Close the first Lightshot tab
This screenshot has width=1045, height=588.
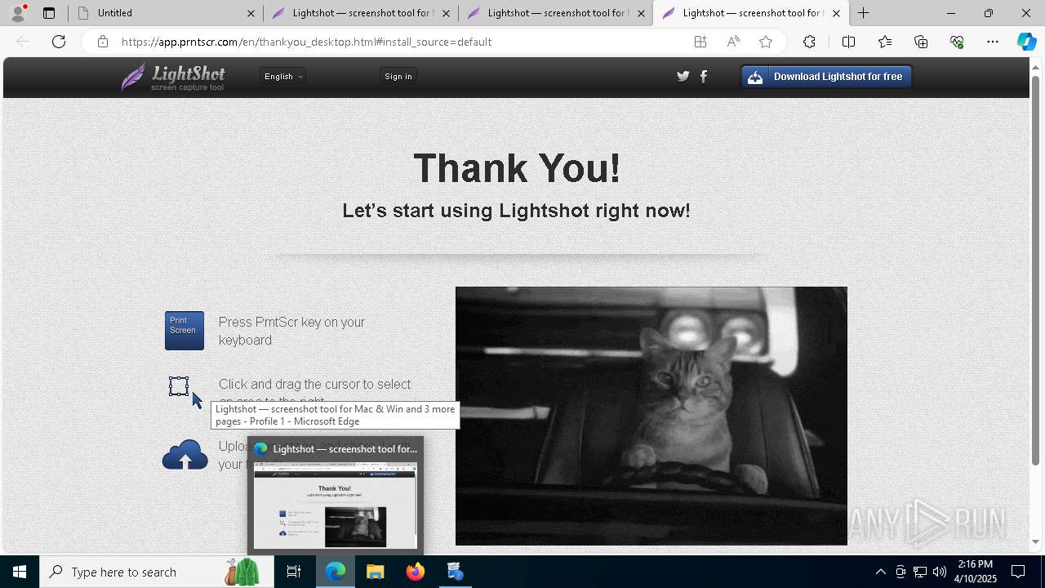point(446,13)
